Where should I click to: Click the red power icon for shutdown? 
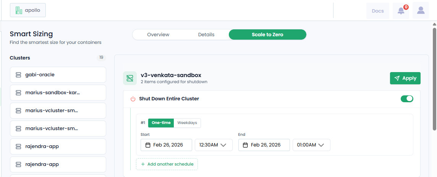tap(133, 99)
